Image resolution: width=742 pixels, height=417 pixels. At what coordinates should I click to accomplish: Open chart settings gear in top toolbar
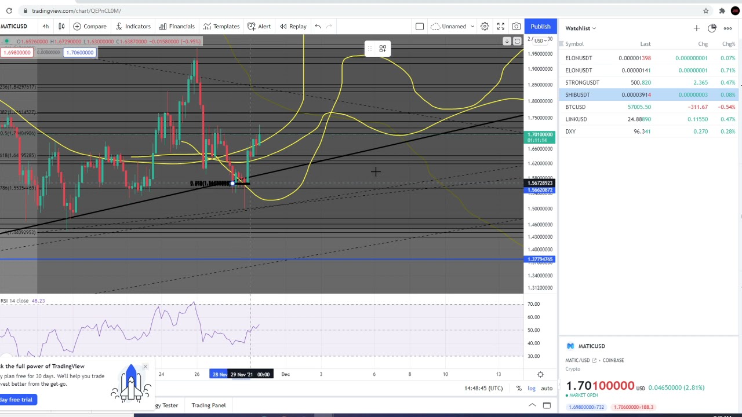click(485, 26)
